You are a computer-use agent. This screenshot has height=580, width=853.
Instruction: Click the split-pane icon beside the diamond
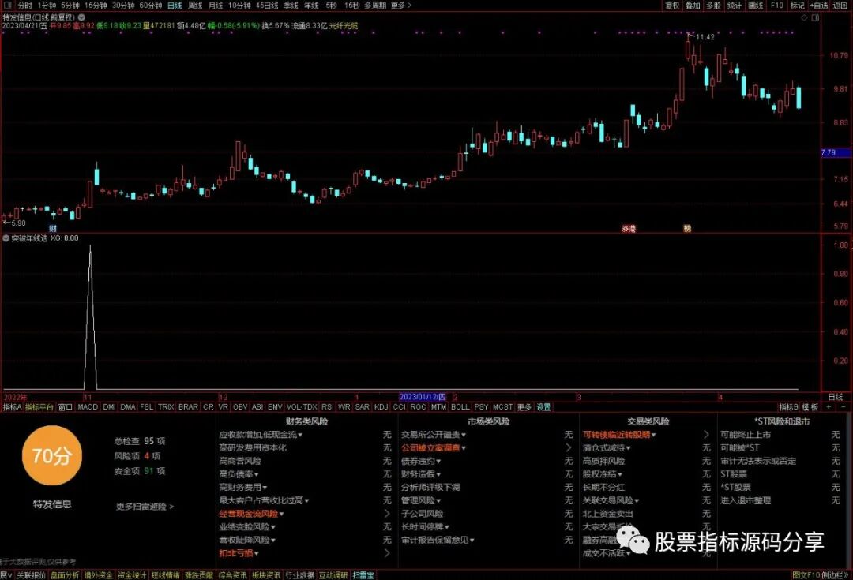pos(815,17)
